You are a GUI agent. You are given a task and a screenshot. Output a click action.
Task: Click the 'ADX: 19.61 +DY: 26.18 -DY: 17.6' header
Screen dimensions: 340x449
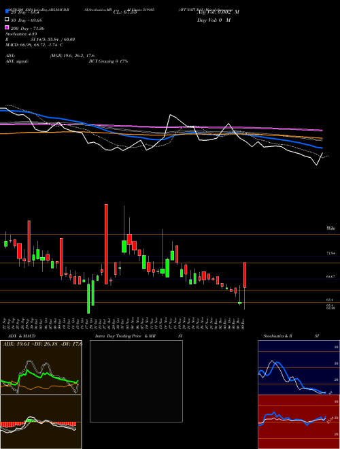[42, 344]
